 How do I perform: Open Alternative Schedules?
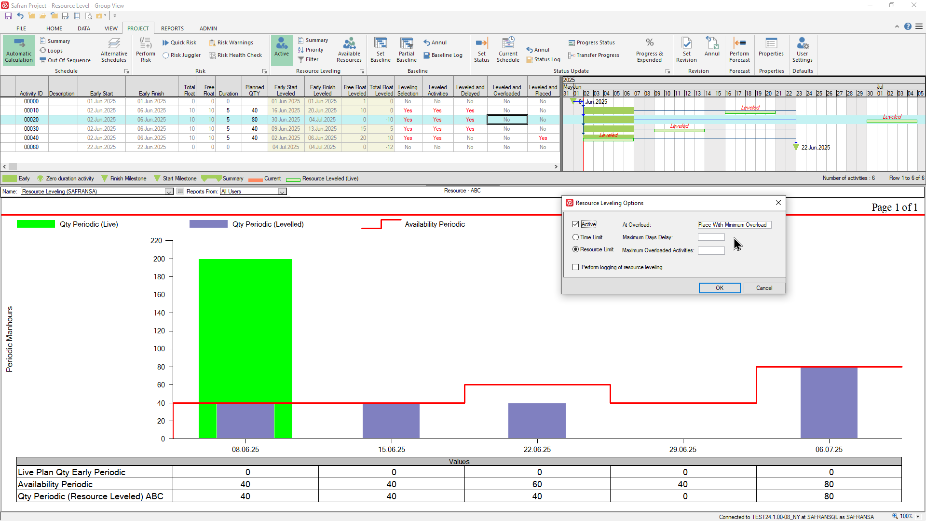[x=114, y=50]
